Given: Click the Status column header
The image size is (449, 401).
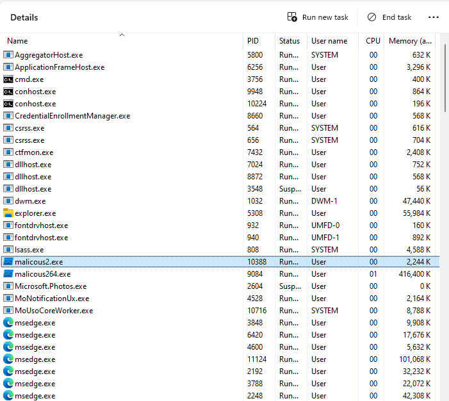Looking at the screenshot, I should (x=290, y=41).
